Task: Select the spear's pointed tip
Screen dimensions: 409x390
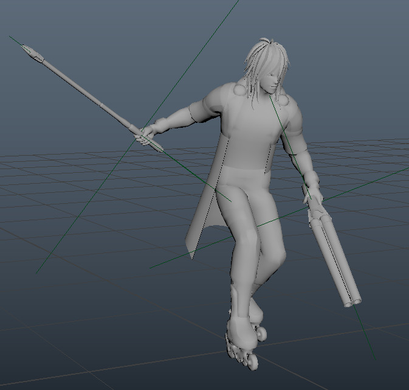Action: click(x=33, y=53)
